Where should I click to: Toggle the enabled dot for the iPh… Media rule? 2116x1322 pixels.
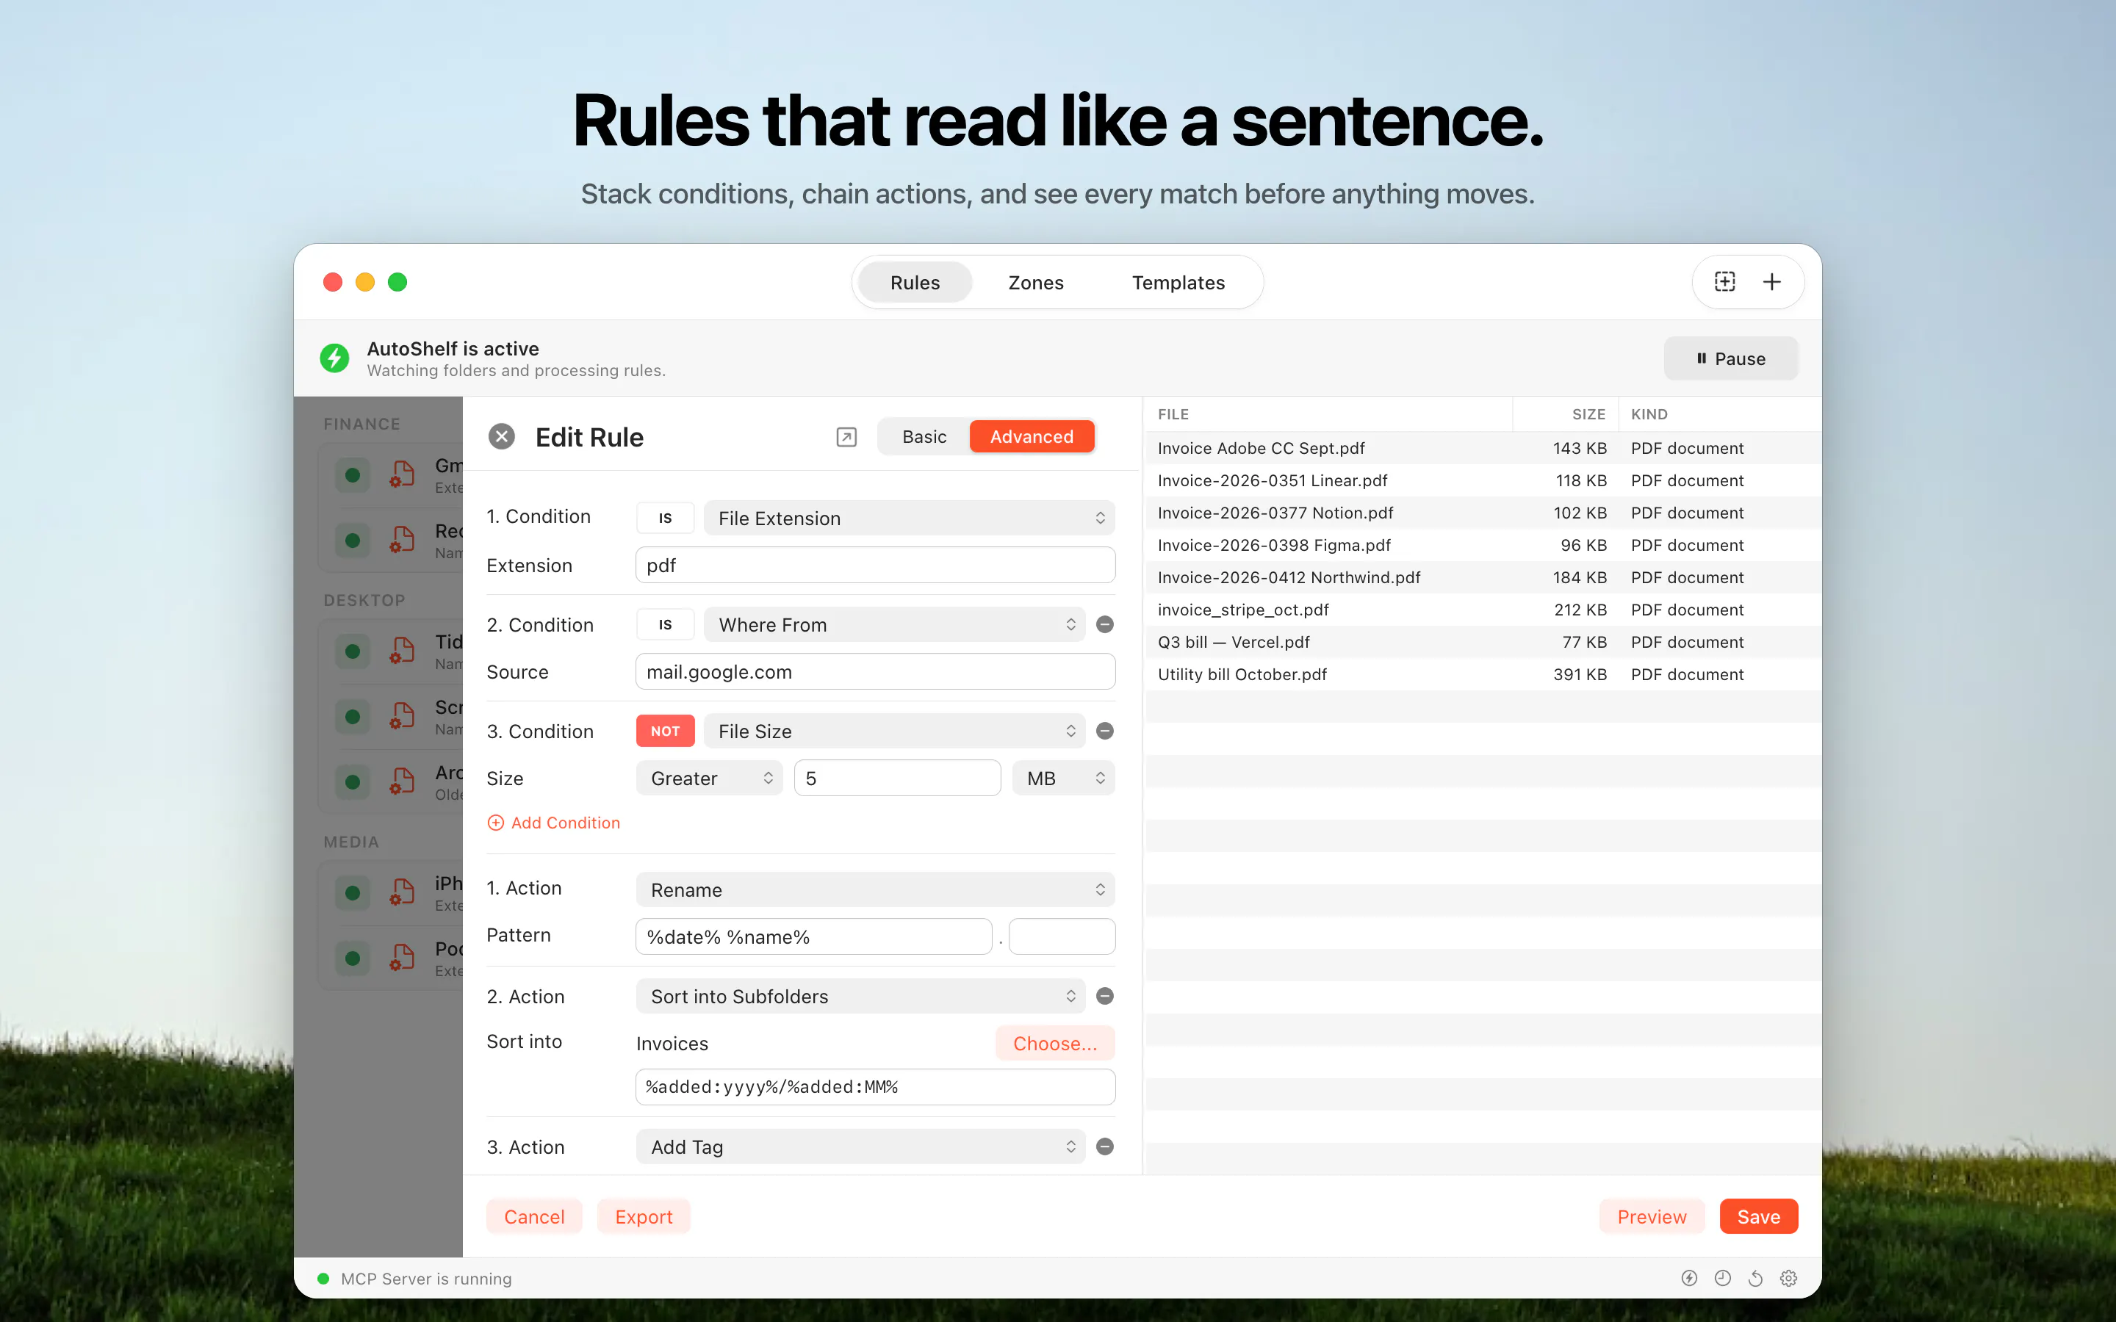tap(353, 892)
